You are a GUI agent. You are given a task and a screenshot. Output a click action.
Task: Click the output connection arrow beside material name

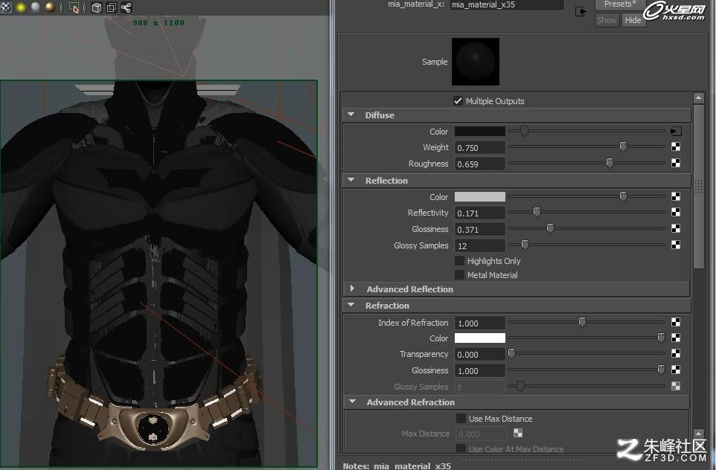click(581, 12)
